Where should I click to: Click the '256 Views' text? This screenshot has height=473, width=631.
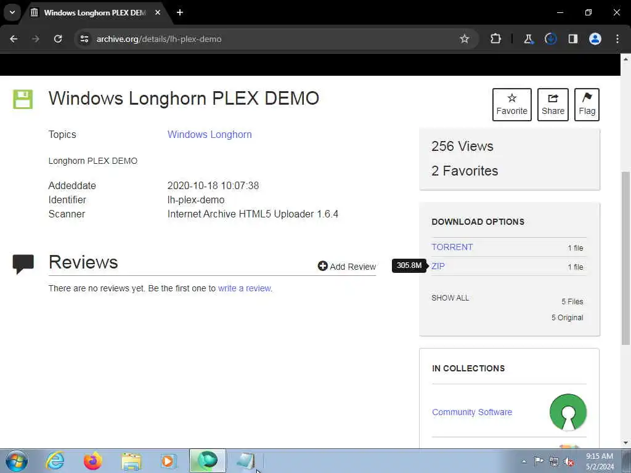(x=462, y=147)
